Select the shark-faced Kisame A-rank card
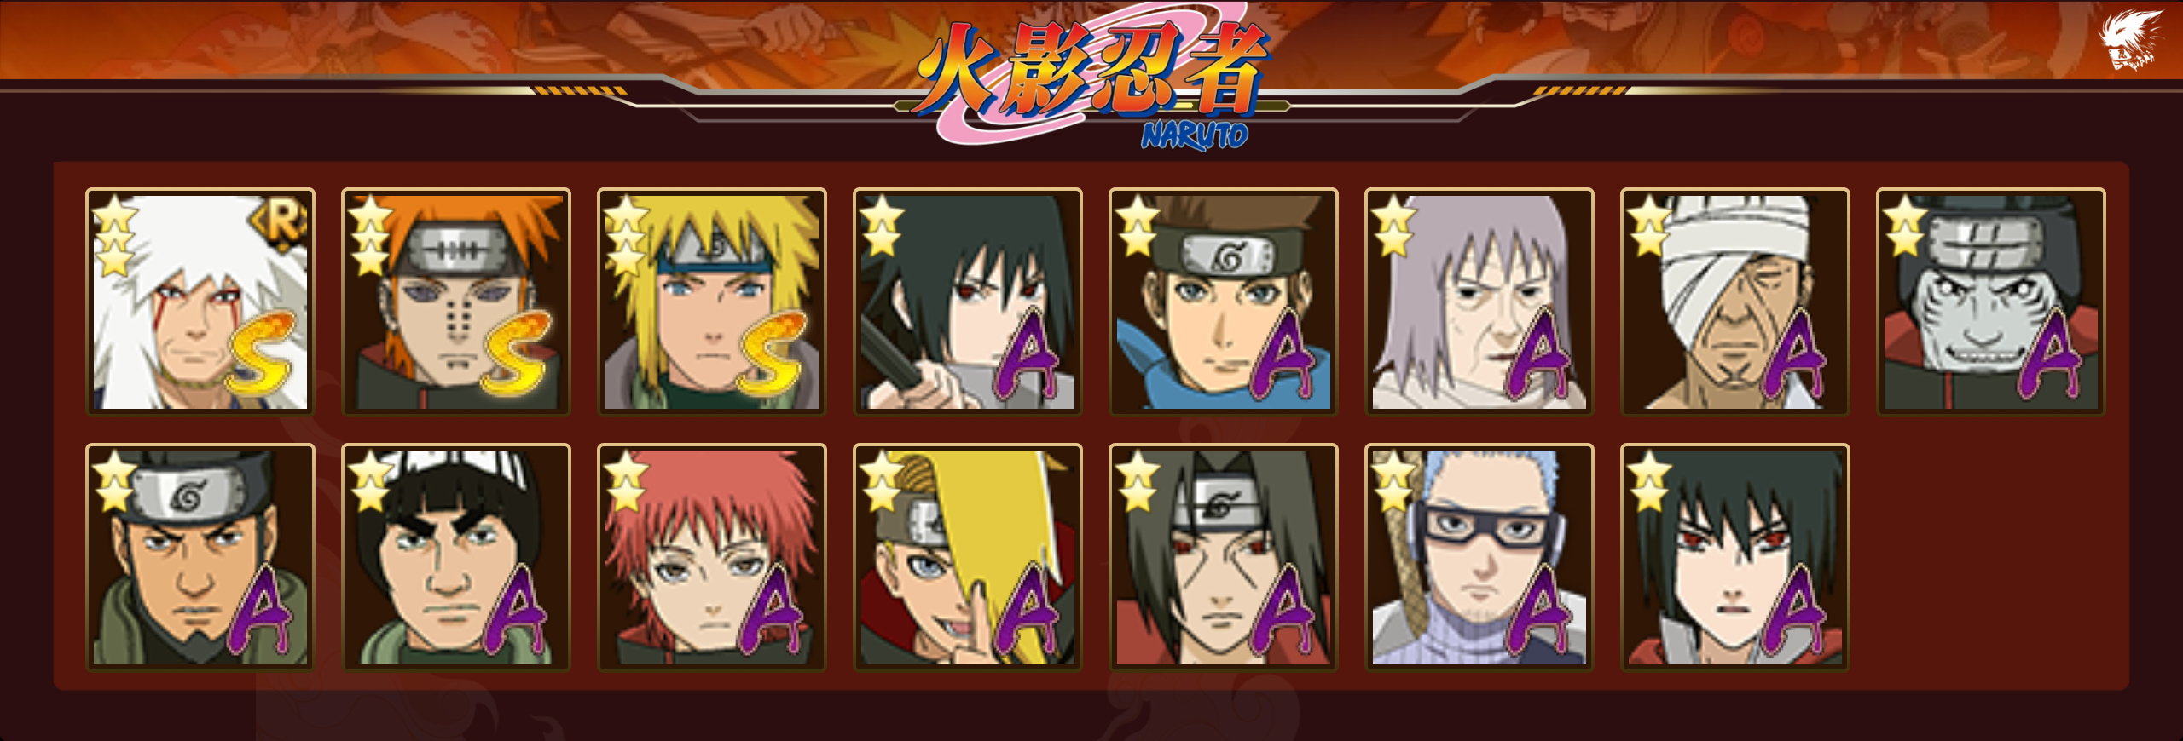The width and height of the screenshot is (2183, 741). tap(1991, 302)
